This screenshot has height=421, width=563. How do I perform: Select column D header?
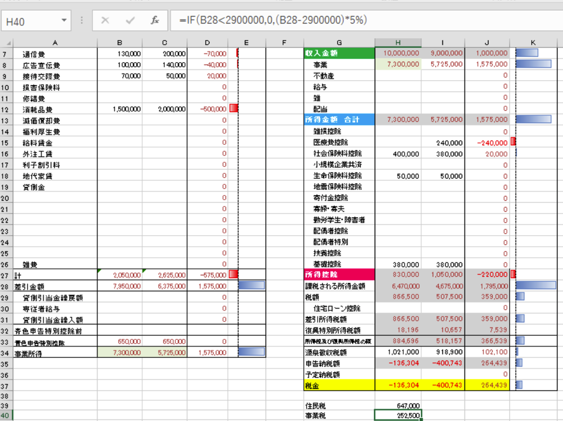[x=207, y=43]
